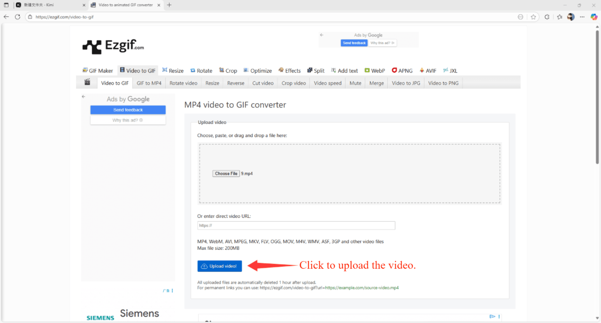Click the browser back arrow
This screenshot has height=323, width=601.
pos(6,17)
